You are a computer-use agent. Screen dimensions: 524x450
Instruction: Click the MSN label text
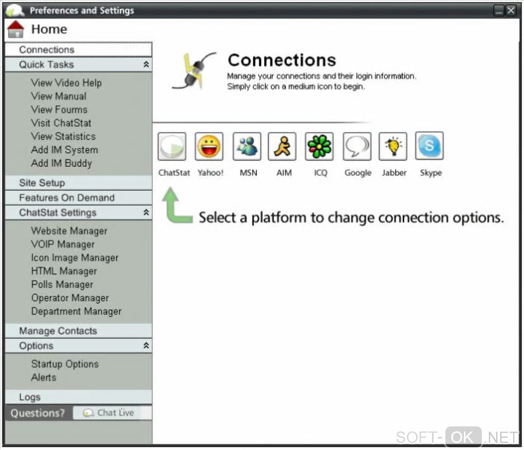pos(249,172)
